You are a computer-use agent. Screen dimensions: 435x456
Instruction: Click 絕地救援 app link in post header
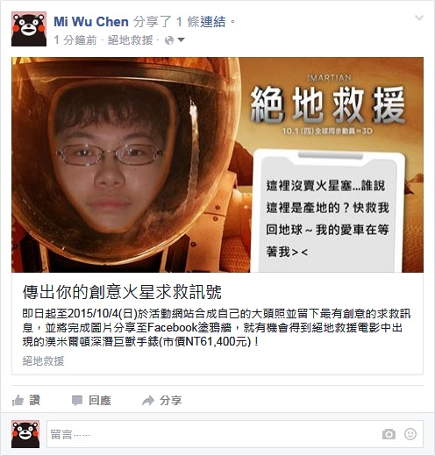click(x=130, y=40)
